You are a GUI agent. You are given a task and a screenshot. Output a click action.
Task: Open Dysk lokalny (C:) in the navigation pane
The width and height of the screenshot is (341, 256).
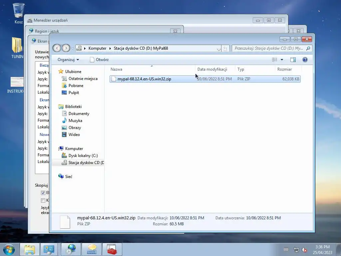tap(83, 156)
